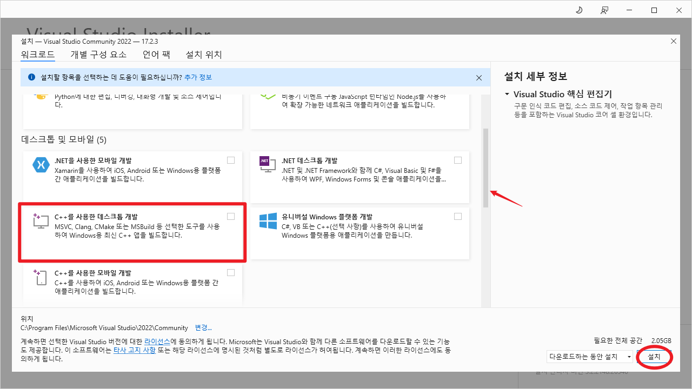Click the C++ desktop development monitor icon
The image size is (692, 389).
point(41,221)
